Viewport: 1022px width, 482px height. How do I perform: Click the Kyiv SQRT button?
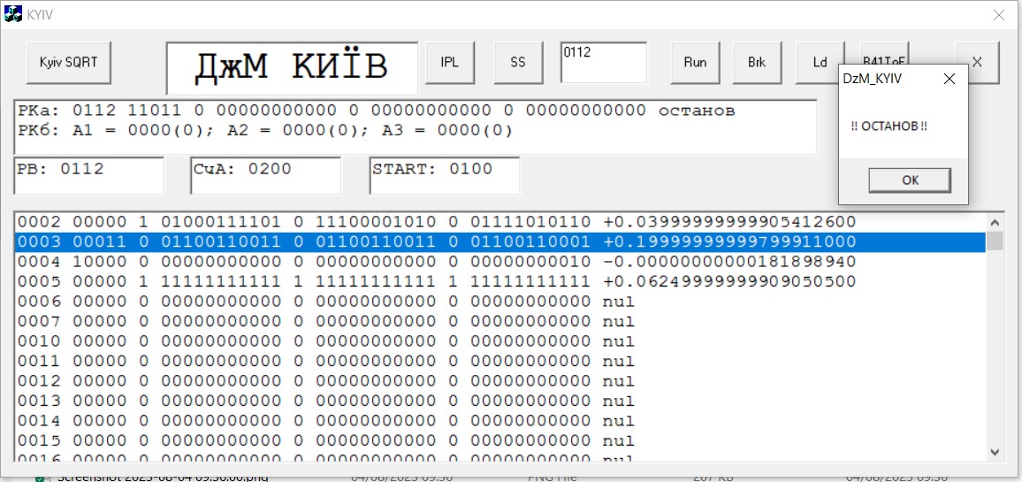[x=68, y=63]
